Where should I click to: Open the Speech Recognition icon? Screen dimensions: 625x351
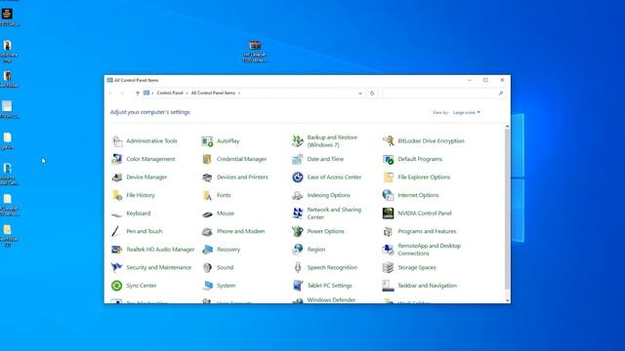coord(298,267)
